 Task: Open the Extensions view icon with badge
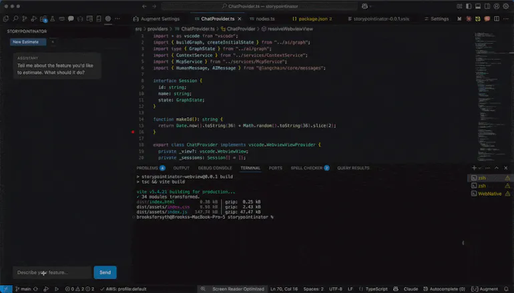43,19
